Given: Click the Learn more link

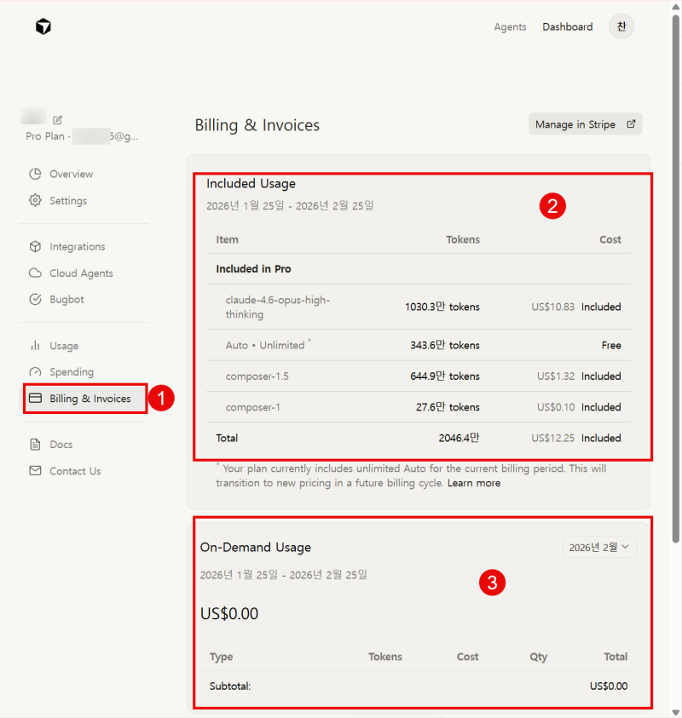Looking at the screenshot, I should click(x=474, y=483).
